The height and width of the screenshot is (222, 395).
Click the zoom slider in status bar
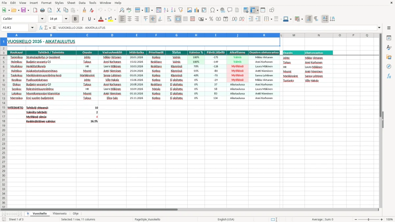coord(368,219)
